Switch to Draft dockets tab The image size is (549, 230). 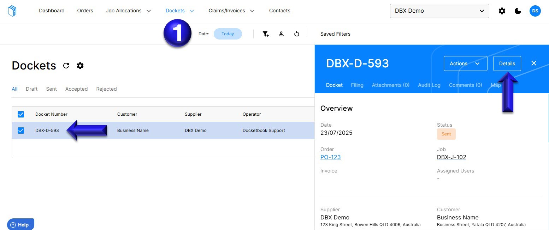pos(31,89)
